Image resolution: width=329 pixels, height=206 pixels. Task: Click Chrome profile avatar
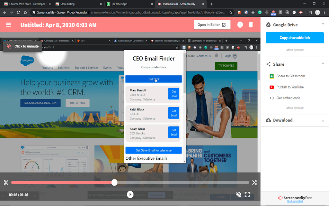[x=317, y=13]
